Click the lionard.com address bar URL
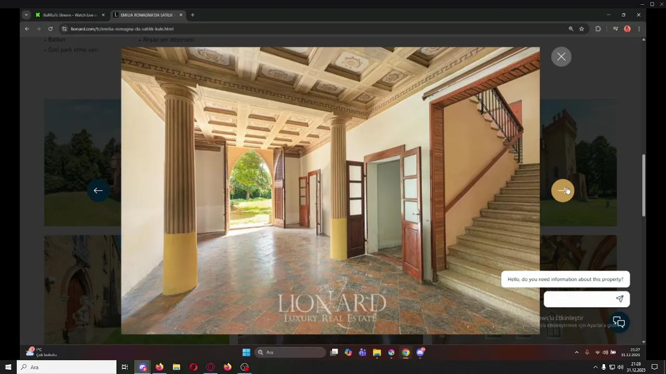The height and width of the screenshot is (374, 666). coord(122,29)
